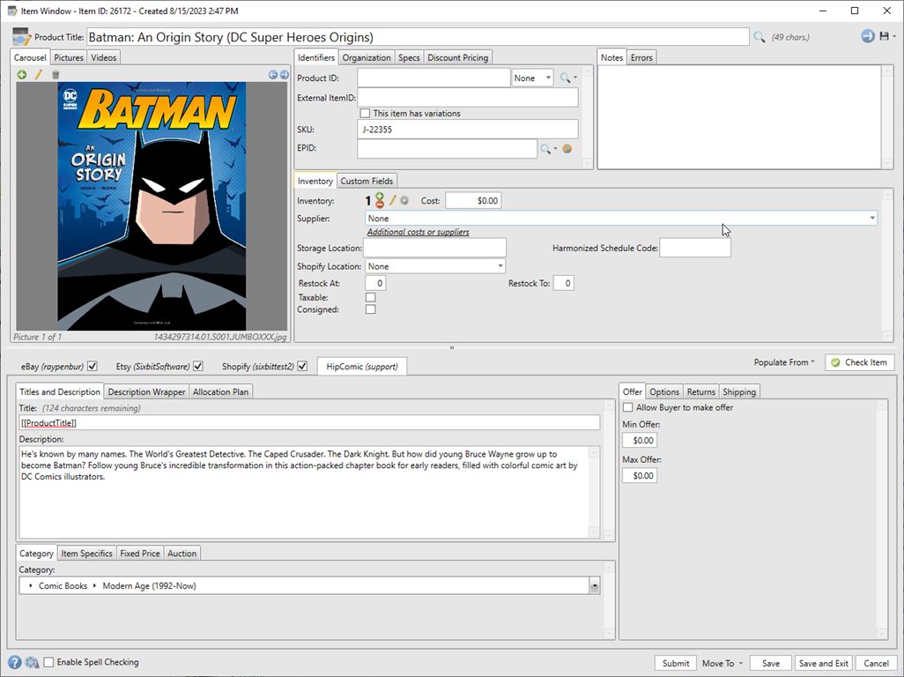Click the previous picture arrow icon
This screenshot has width=904, height=677.
[273, 74]
